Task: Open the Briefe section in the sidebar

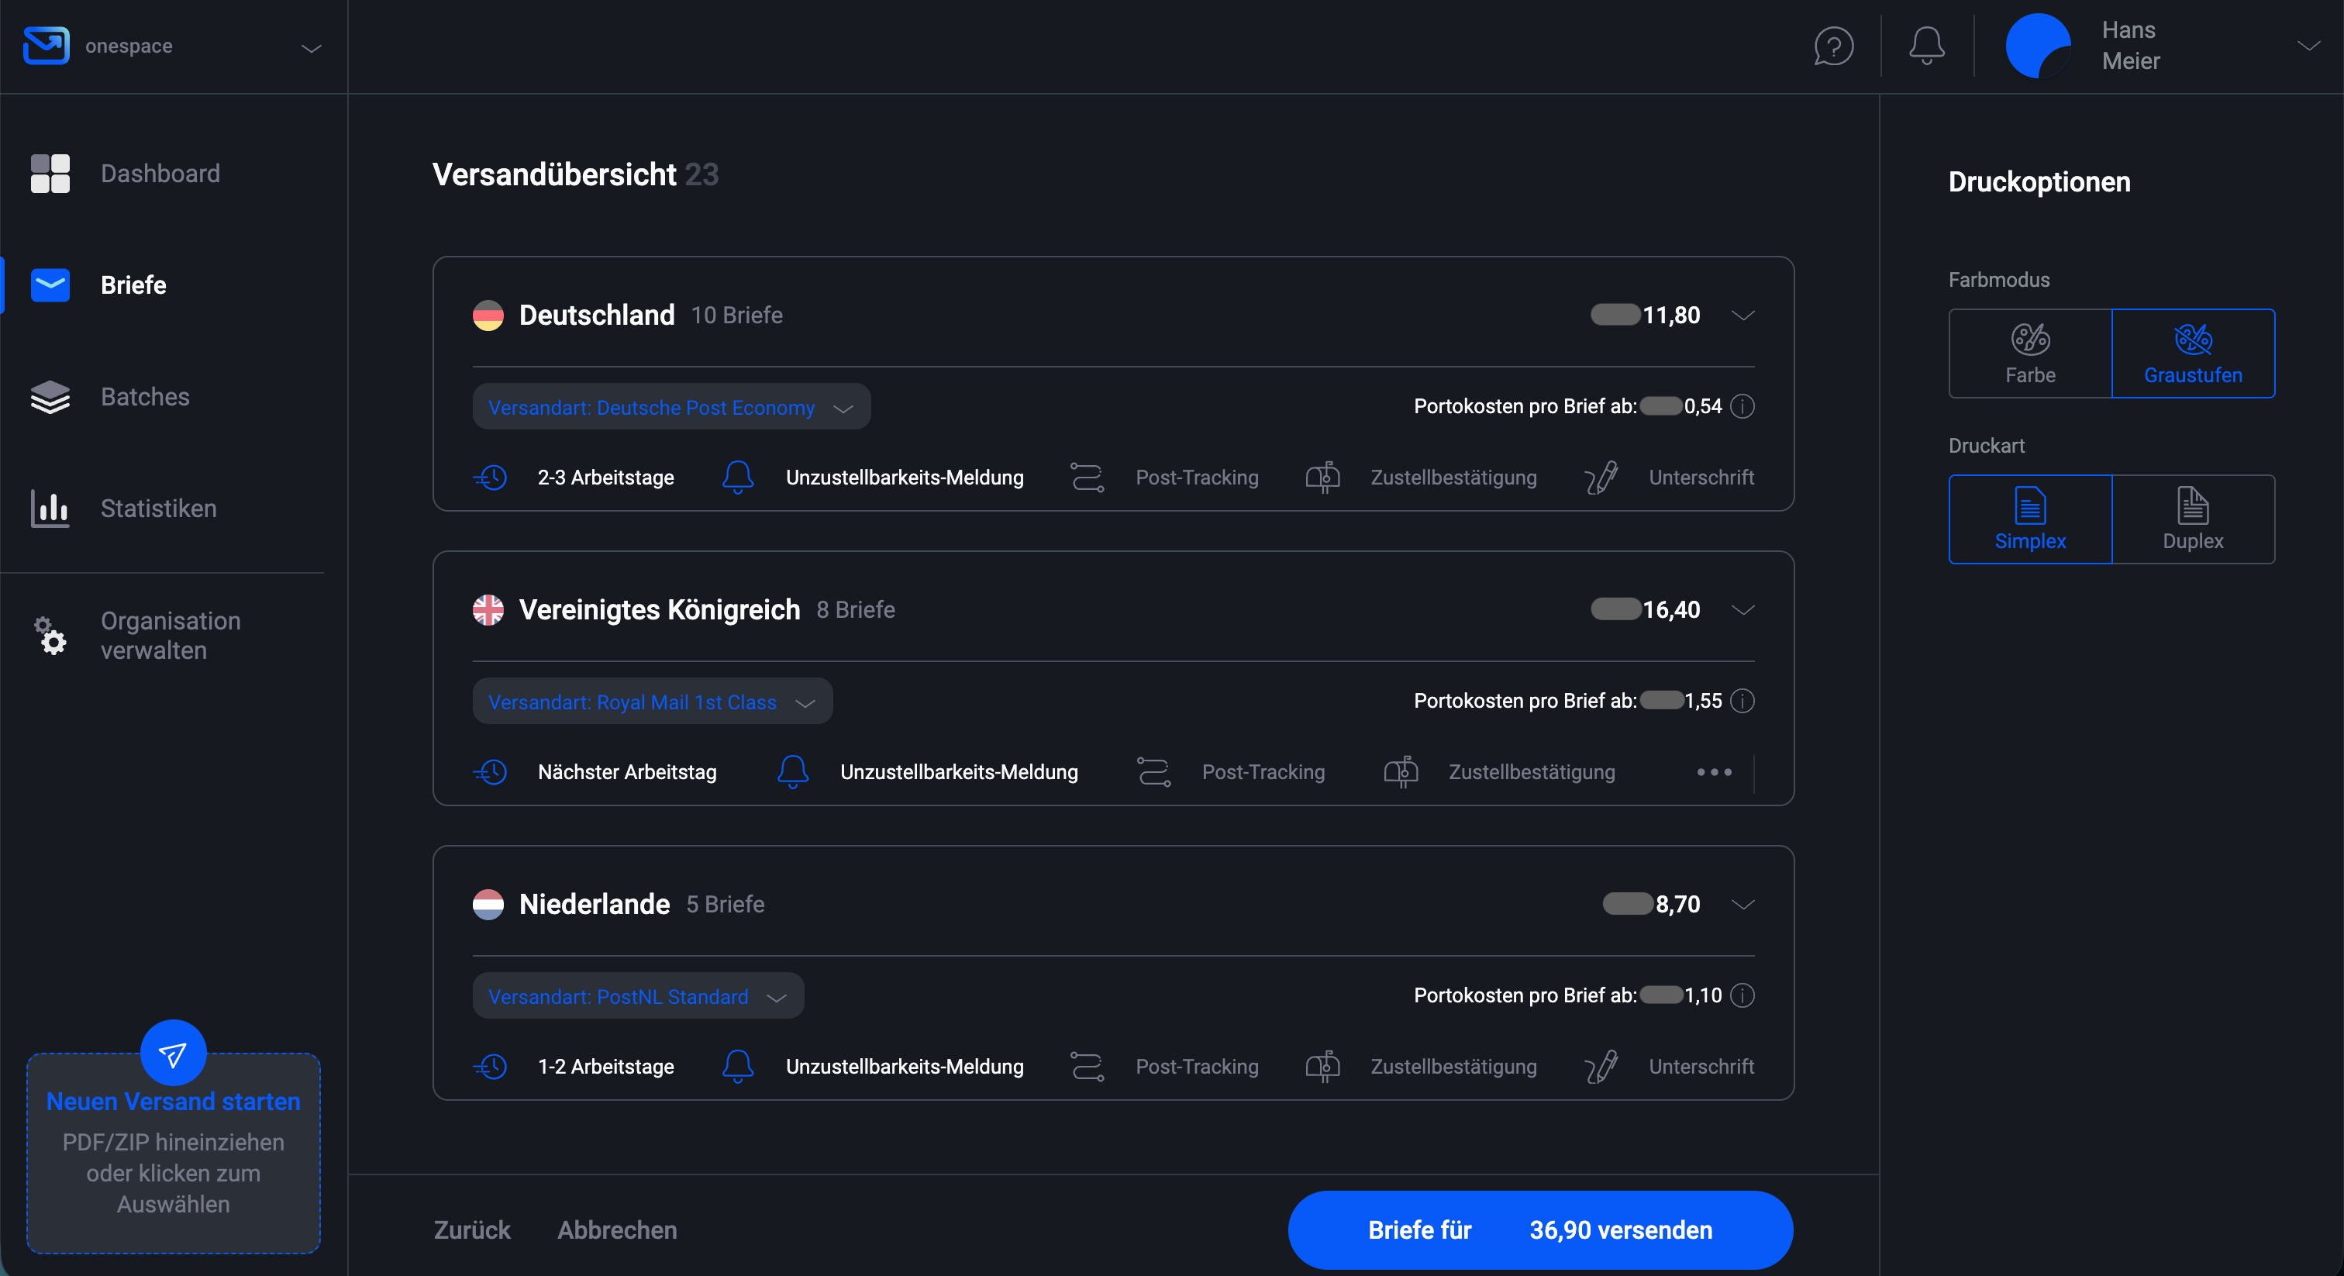Action: (x=133, y=285)
